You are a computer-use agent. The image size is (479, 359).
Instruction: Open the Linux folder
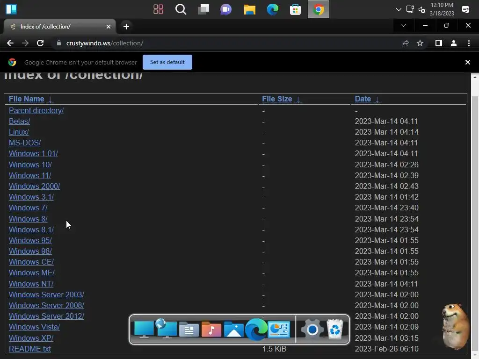pyautogui.click(x=19, y=132)
